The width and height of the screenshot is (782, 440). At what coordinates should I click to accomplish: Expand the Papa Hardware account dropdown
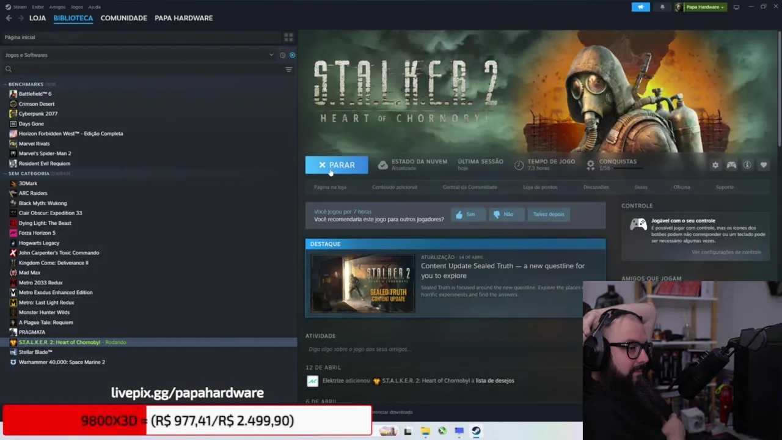[700, 7]
